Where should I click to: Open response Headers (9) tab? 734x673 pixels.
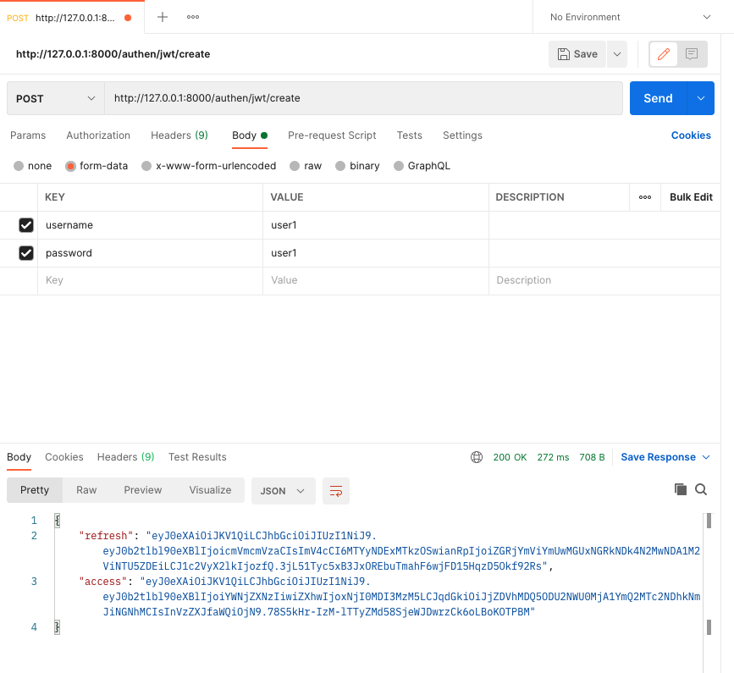coord(126,457)
